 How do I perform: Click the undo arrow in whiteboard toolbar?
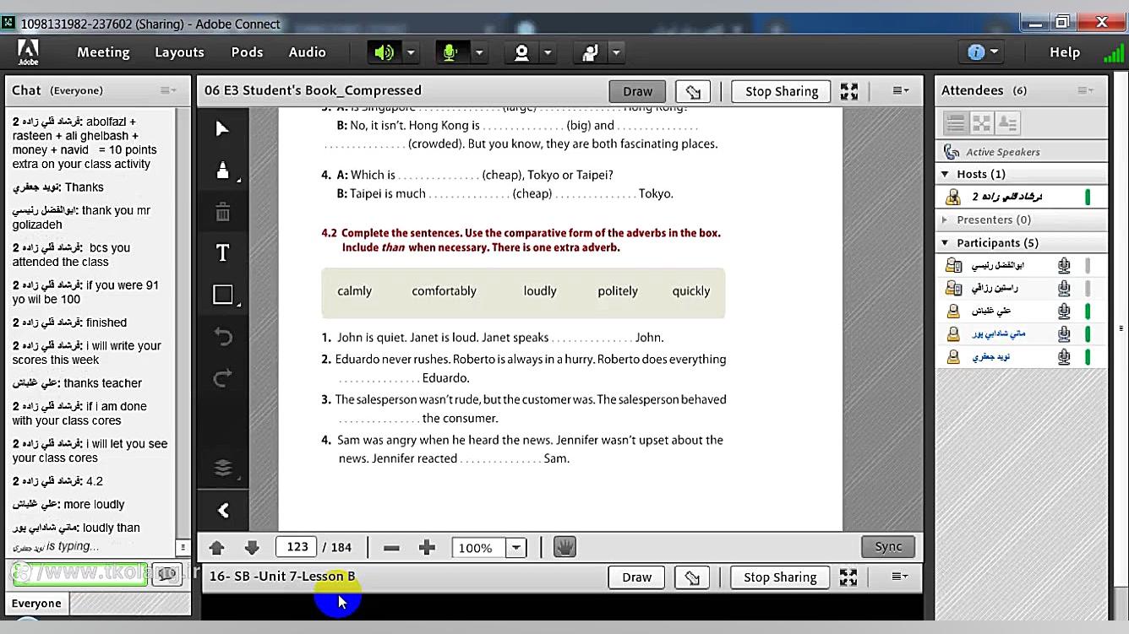tap(222, 337)
